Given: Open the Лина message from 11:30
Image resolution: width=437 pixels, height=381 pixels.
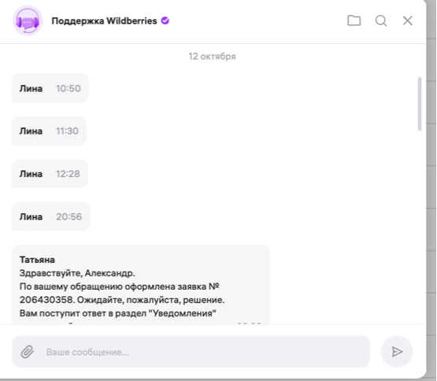Looking at the screenshot, I should (50, 131).
